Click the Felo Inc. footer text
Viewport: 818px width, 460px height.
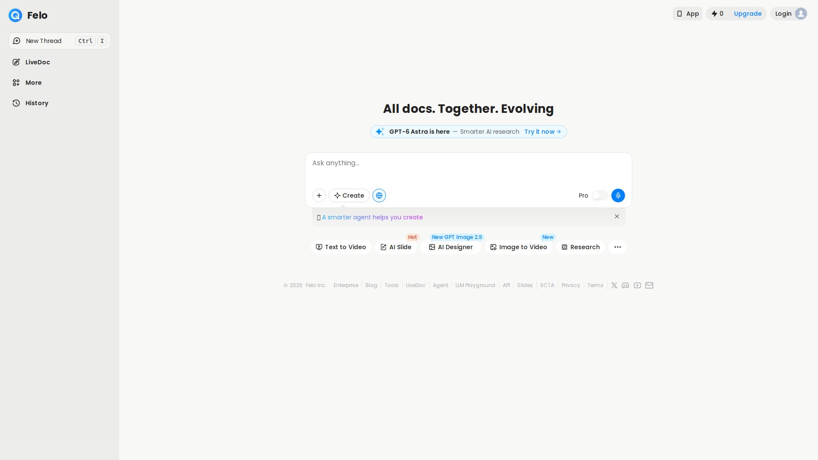[316, 285]
